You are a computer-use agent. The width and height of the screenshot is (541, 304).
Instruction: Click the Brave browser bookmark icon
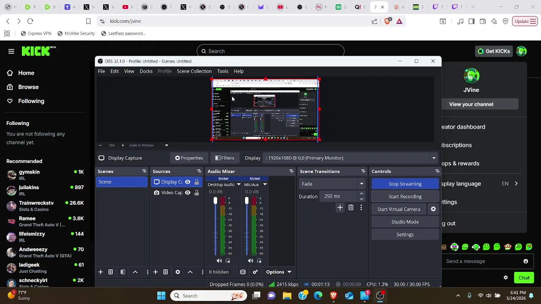click(88, 21)
